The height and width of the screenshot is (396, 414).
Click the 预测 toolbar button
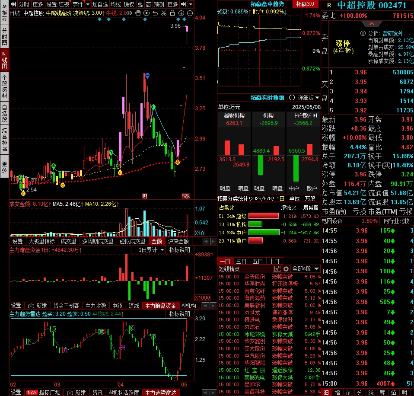click(x=159, y=4)
